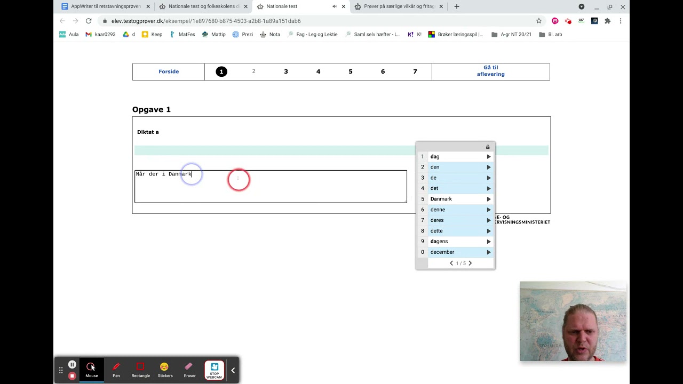
Task: Open the Forside link in the test navigation
Action: click(169, 71)
